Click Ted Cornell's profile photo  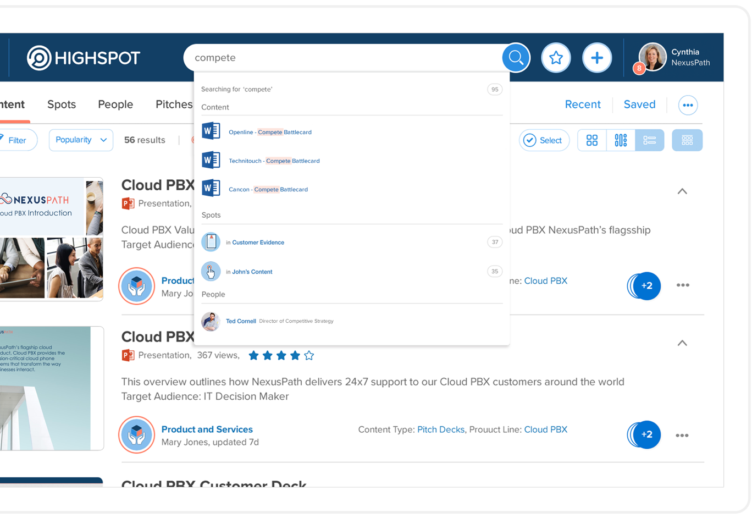[211, 321]
